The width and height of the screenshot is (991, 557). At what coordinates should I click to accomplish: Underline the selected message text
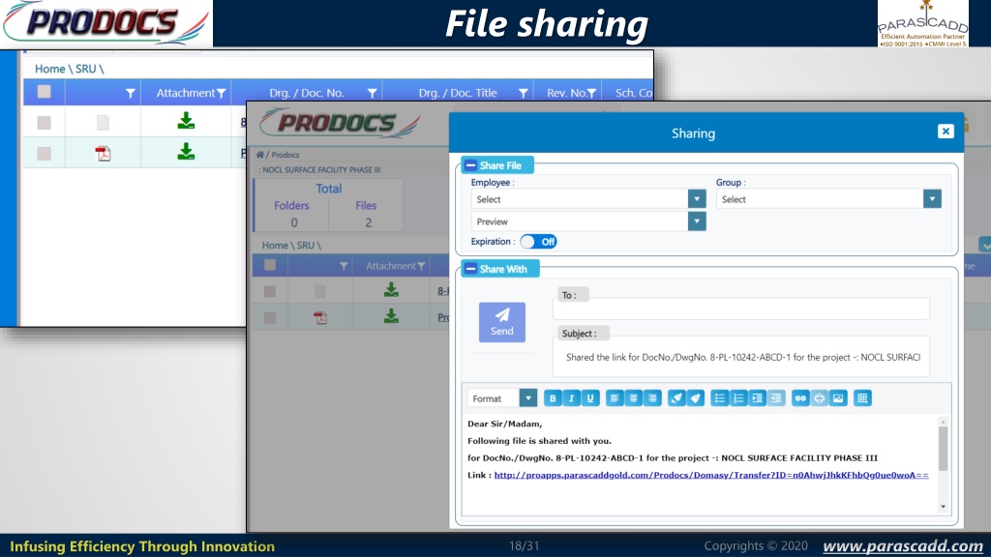click(590, 398)
